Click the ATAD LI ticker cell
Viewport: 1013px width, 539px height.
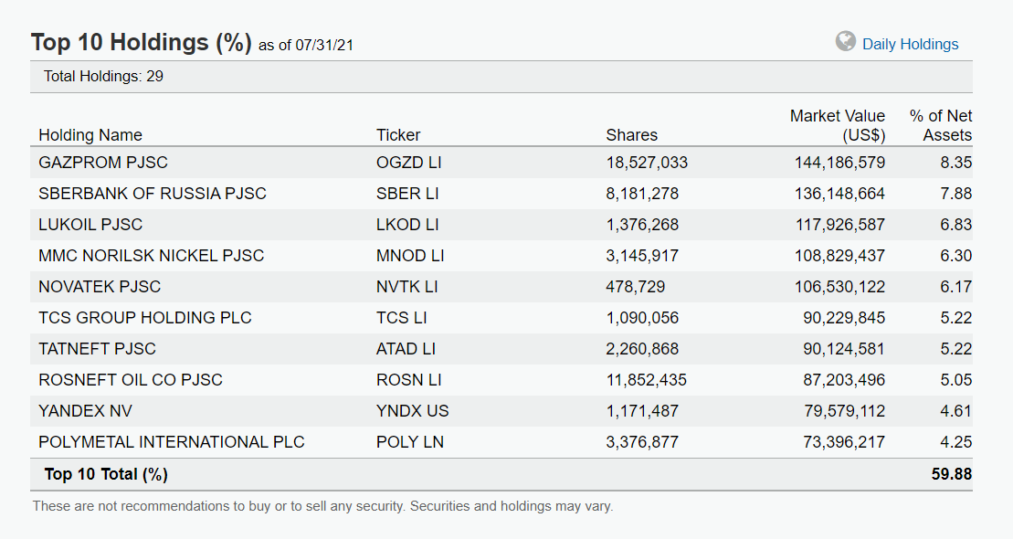[406, 349]
